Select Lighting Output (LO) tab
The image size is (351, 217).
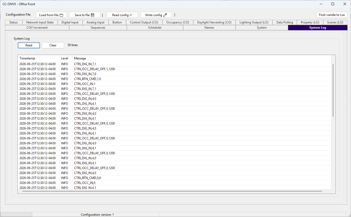click(254, 22)
